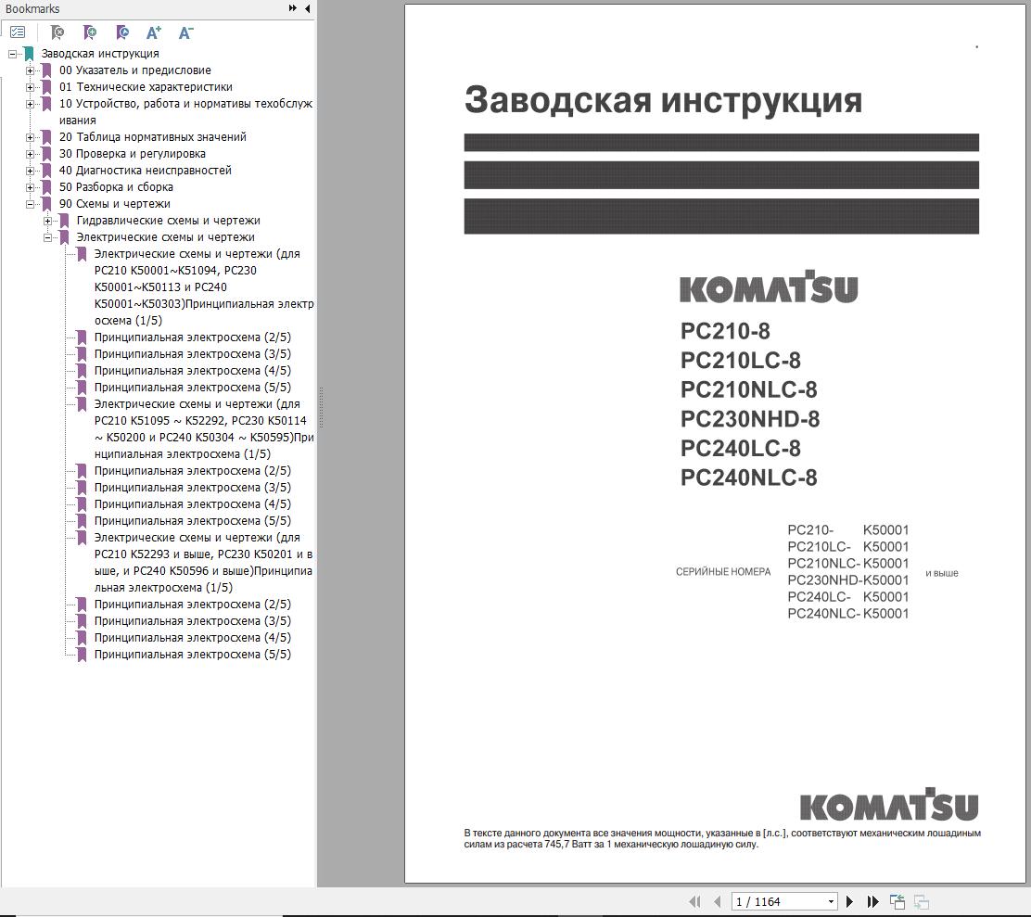1031x917 pixels.
Task: Collapse the root Заводская инструкция bookmark node
Action: tap(12, 54)
